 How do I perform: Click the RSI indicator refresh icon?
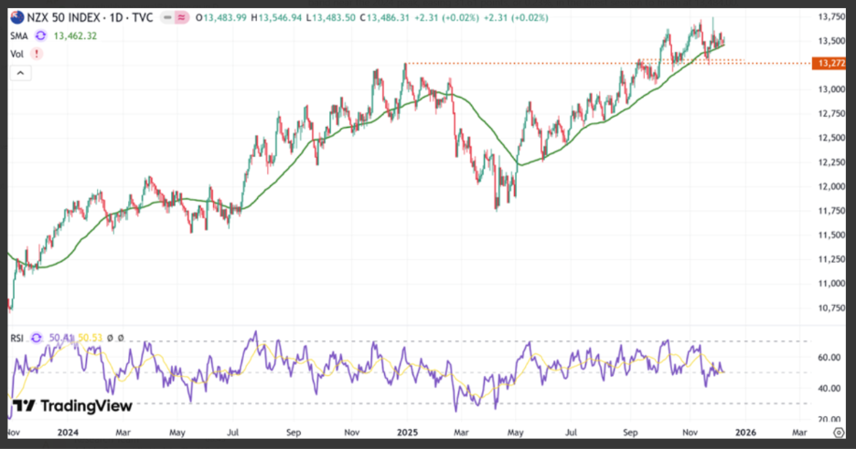click(36, 339)
